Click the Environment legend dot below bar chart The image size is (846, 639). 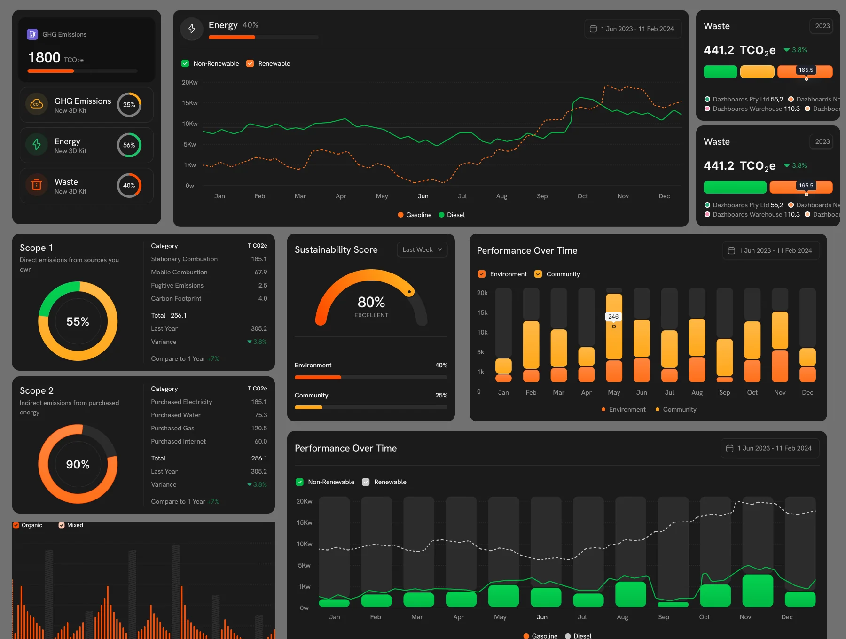pyautogui.click(x=603, y=409)
